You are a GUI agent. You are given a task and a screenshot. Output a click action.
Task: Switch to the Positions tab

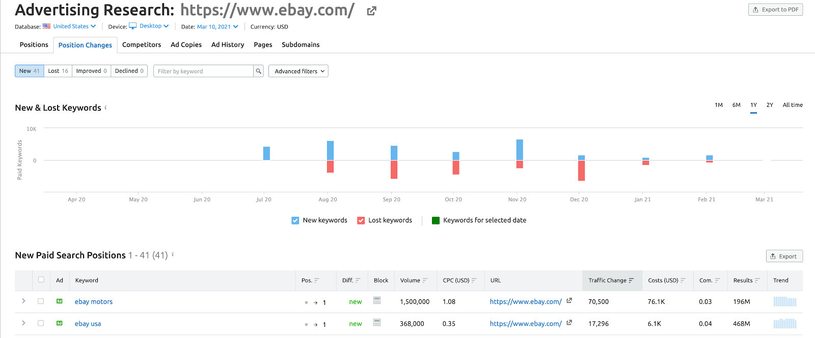tap(34, 45)
